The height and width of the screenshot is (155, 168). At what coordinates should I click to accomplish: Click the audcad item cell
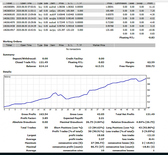[x=52, y=26]
